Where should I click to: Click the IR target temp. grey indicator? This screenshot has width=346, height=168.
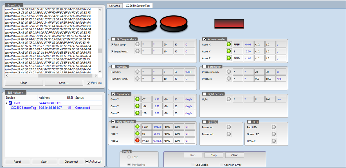137,51
